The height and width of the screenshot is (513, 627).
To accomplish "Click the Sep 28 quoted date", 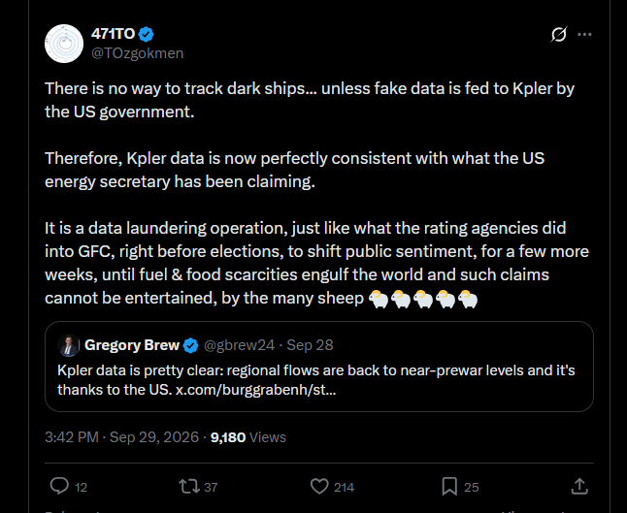I will tap(310, 345).
